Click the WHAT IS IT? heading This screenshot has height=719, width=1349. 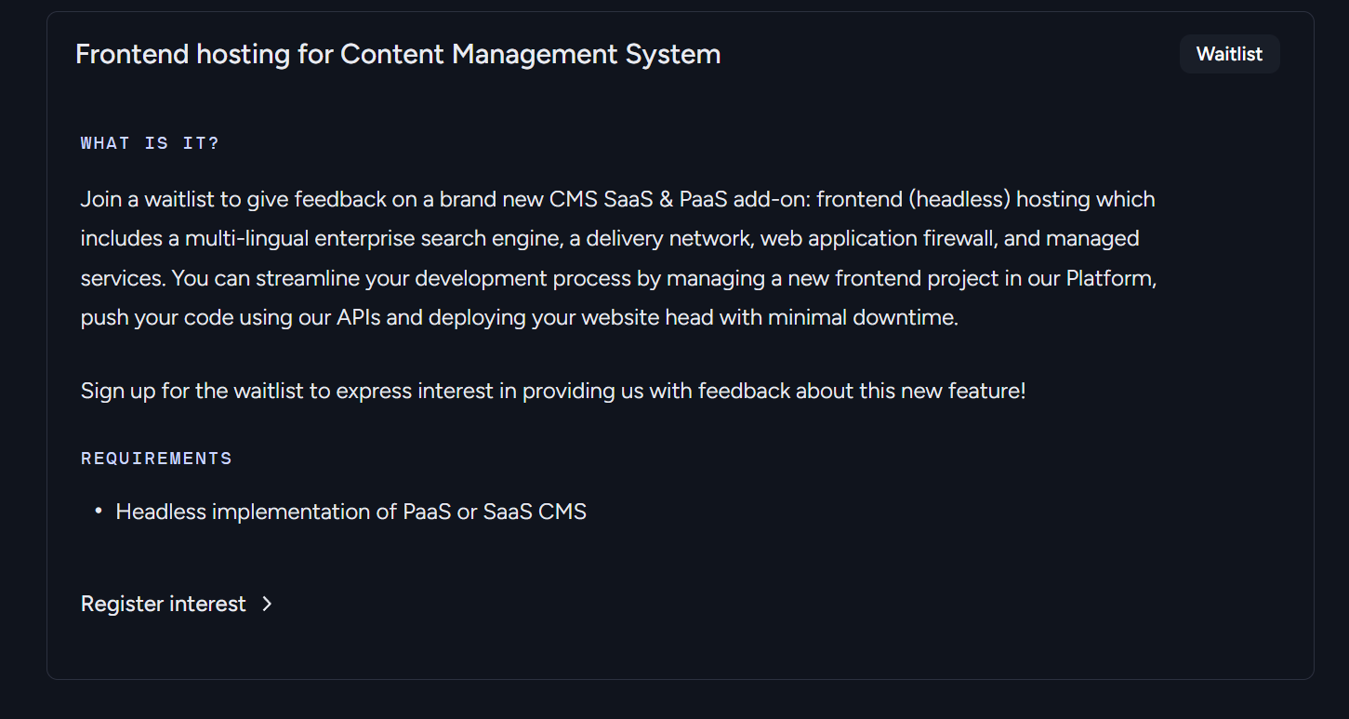(150, 143)
